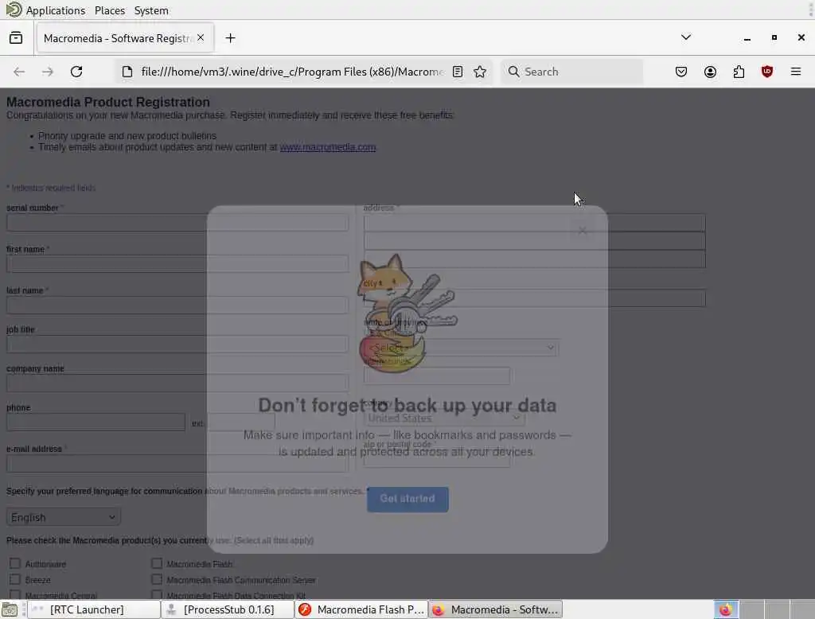Go forward with the forward arrow
Screen dimensions: 815x619
[x=48, y=72]
